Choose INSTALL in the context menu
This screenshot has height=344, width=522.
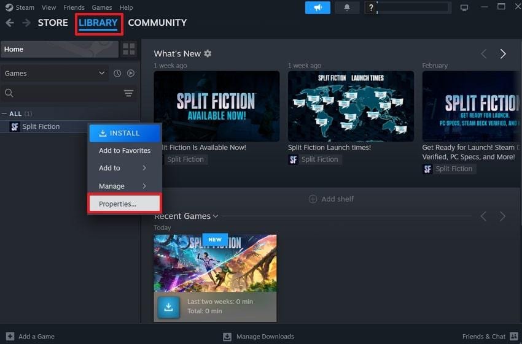click(125, 133)
